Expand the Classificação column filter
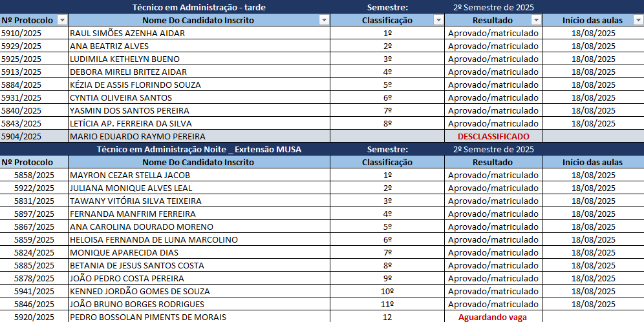 point(438,20)
